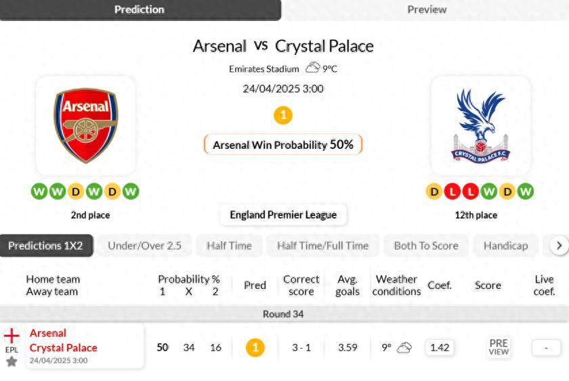Toggle favorite star for Arsenal match
The width and height of the screenshot is (569, 381).
point(12,361)
